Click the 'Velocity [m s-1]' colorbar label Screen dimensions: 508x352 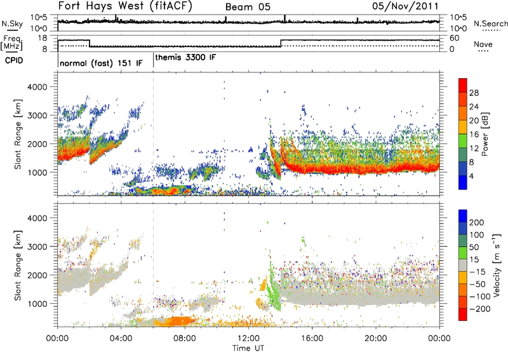pyautogui.click(x=496, y=265)
